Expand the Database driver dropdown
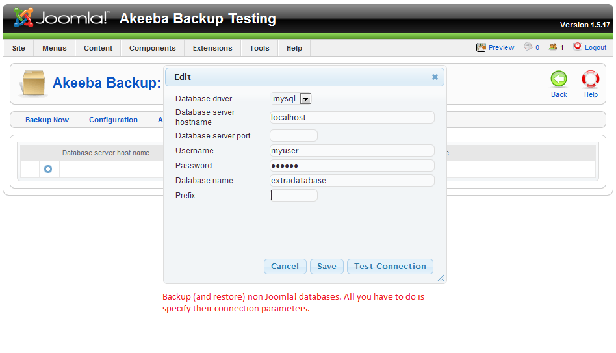This screenshot has height=353, width=616. (x=306, y=99)
